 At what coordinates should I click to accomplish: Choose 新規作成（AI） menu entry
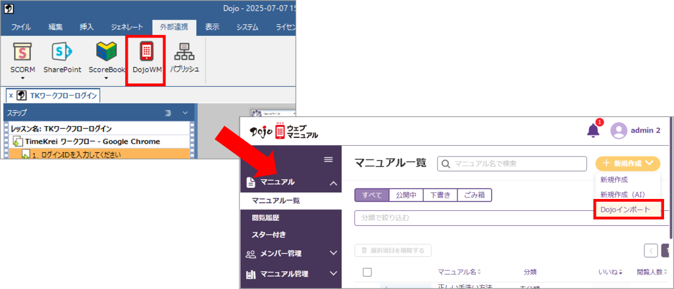pos(623,194)
